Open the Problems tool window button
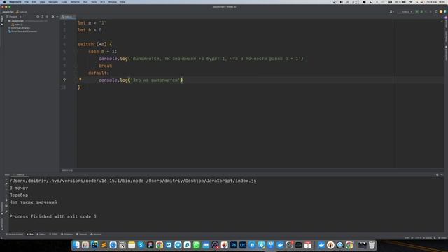The width and height of the screenshot is (448, 252). [x=67, y=234]
